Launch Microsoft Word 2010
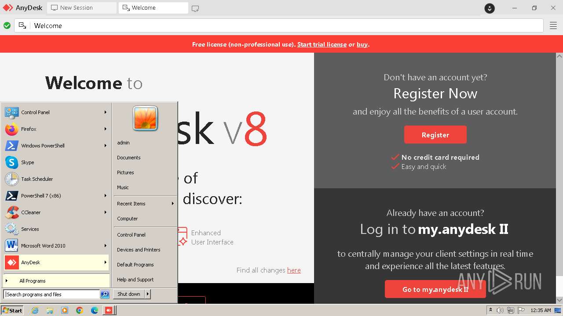Screen dimensions: 563x316 point(56,246)
